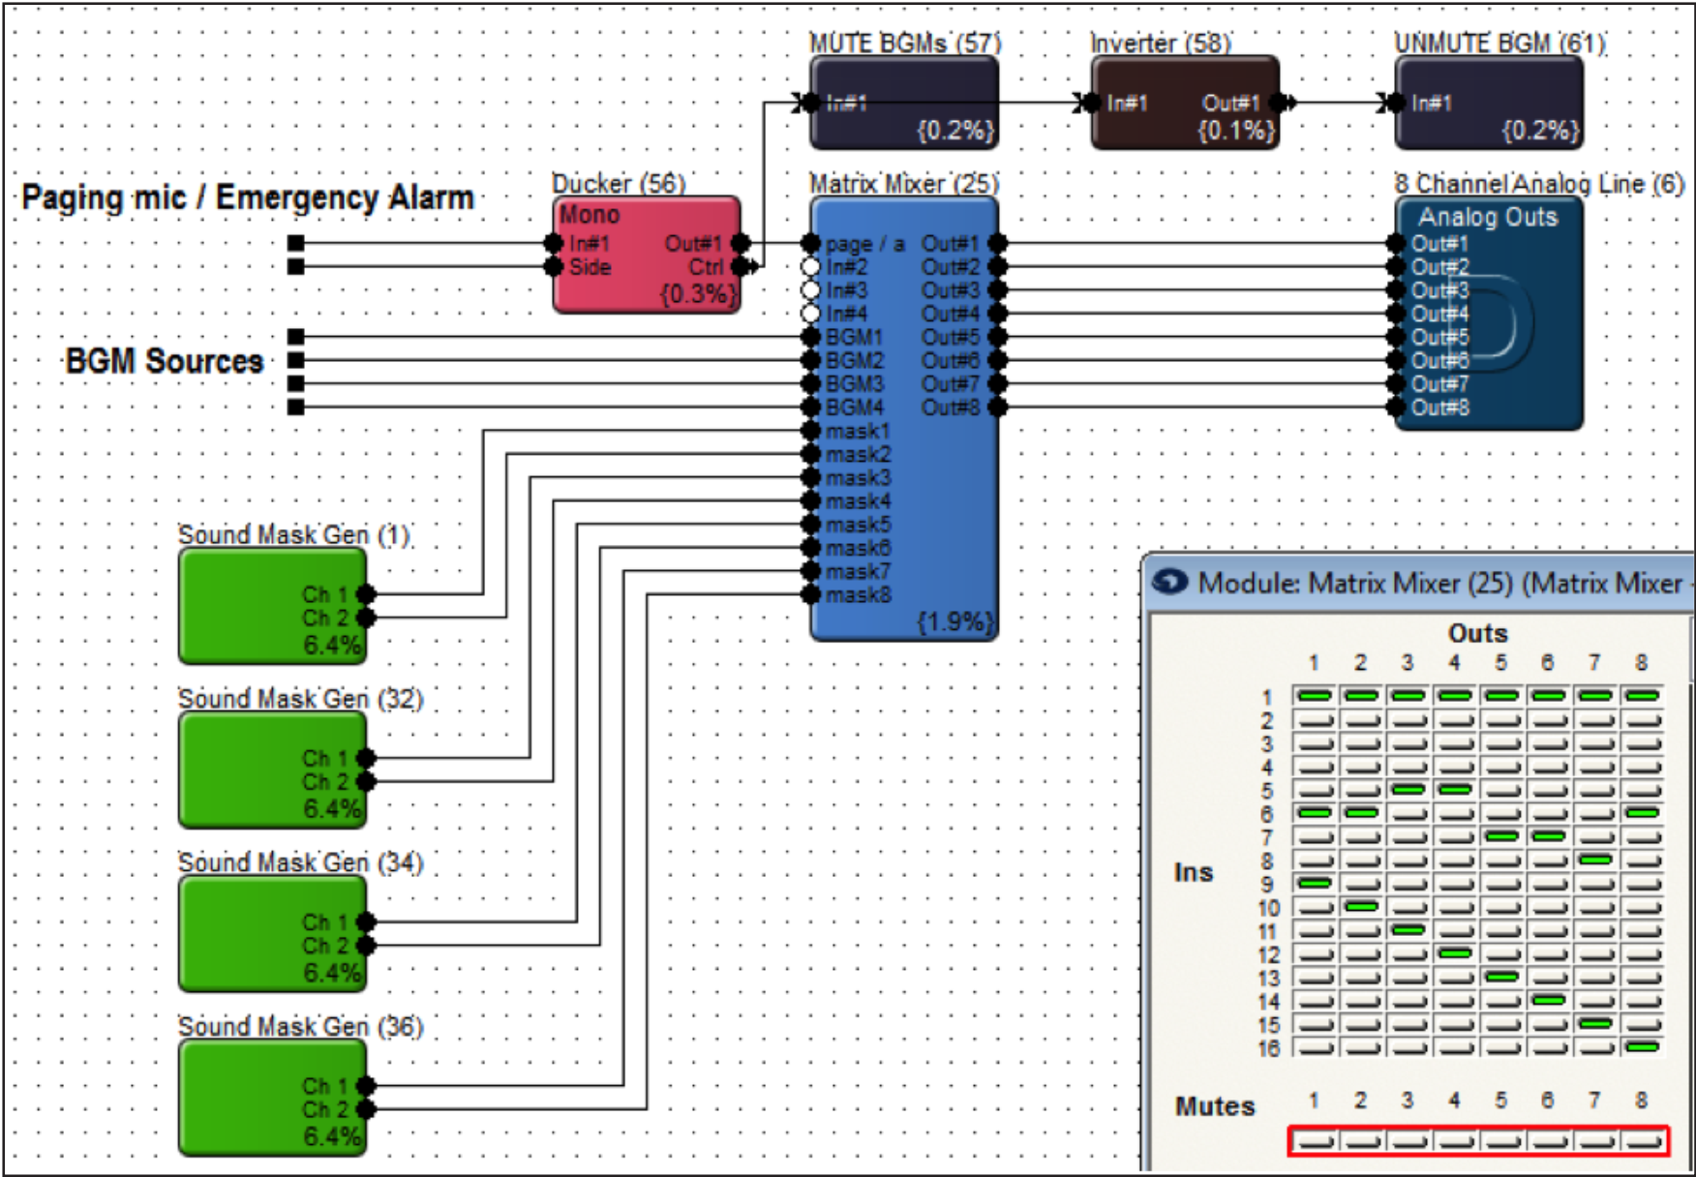Select the Sound Mask Gen (36) block
This screenshot has height=1177, width=1696.
pyautogui.click(x=273, y=1098)
